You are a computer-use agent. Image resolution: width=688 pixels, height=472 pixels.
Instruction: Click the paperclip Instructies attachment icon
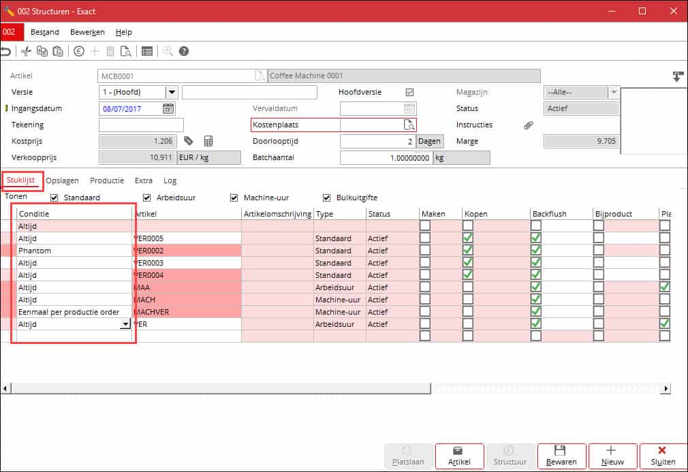[529, 125]
